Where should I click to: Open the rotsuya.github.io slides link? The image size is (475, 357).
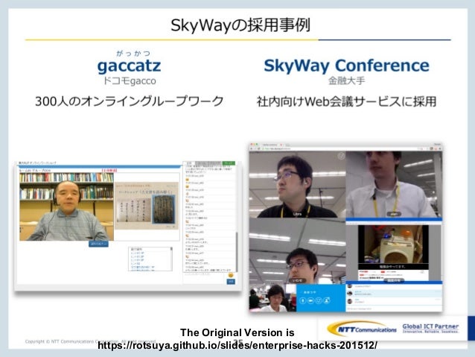[x=238, y=345]
